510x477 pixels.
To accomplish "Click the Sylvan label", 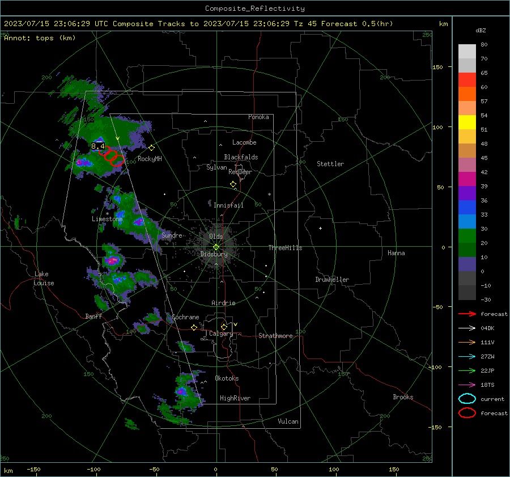I will click(x=216, y=167).
